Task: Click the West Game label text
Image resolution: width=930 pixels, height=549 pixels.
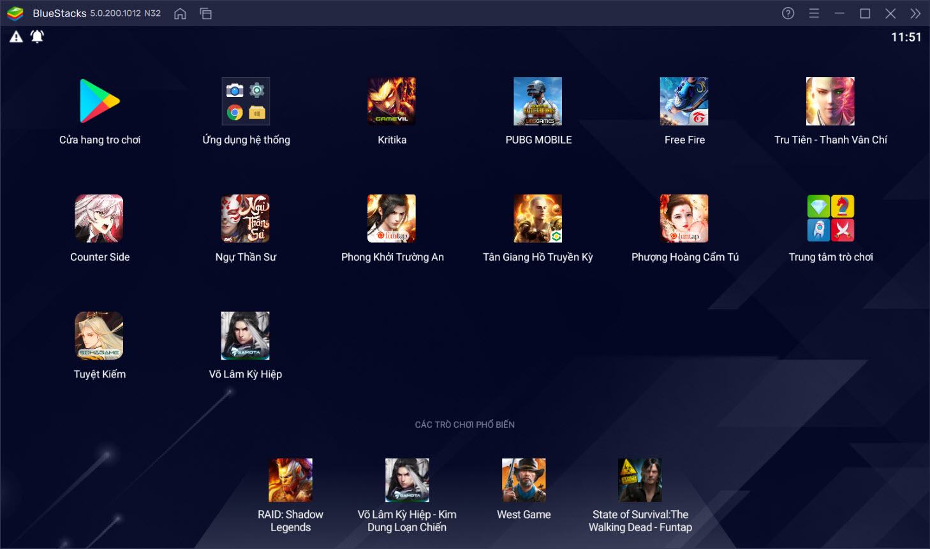Action: click(x=524, y=515)
